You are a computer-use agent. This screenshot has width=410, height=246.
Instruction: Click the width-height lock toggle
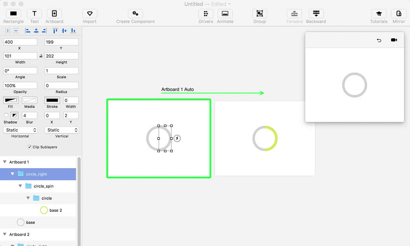pyautogui.click(x=41, y=56)
